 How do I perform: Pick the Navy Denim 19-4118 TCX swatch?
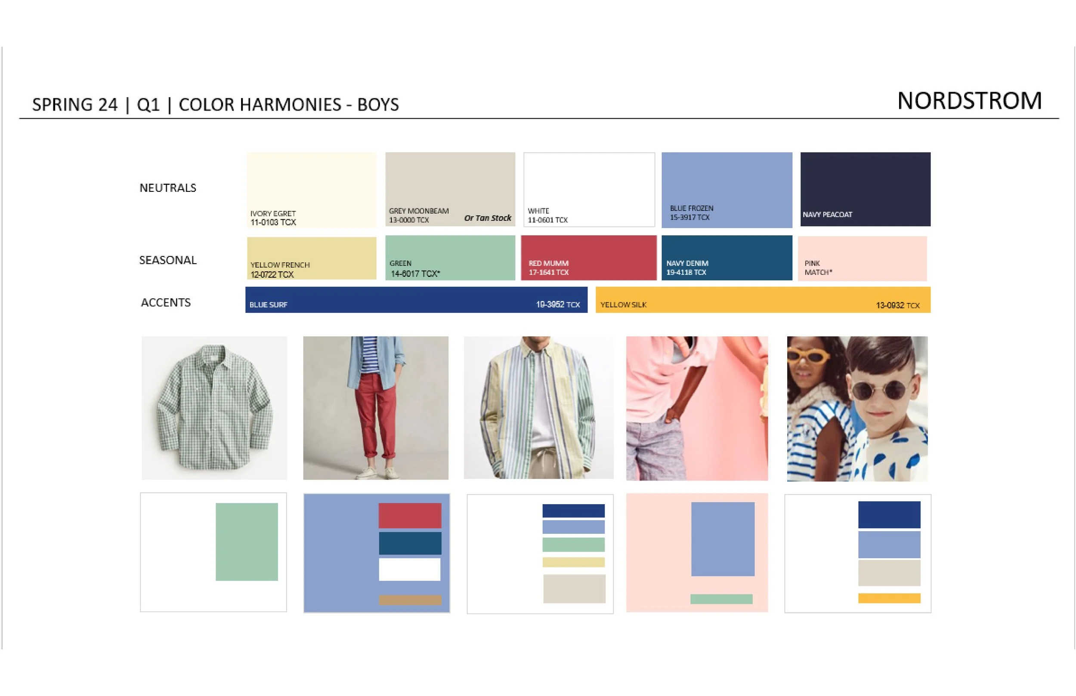[x=727, y=258]
